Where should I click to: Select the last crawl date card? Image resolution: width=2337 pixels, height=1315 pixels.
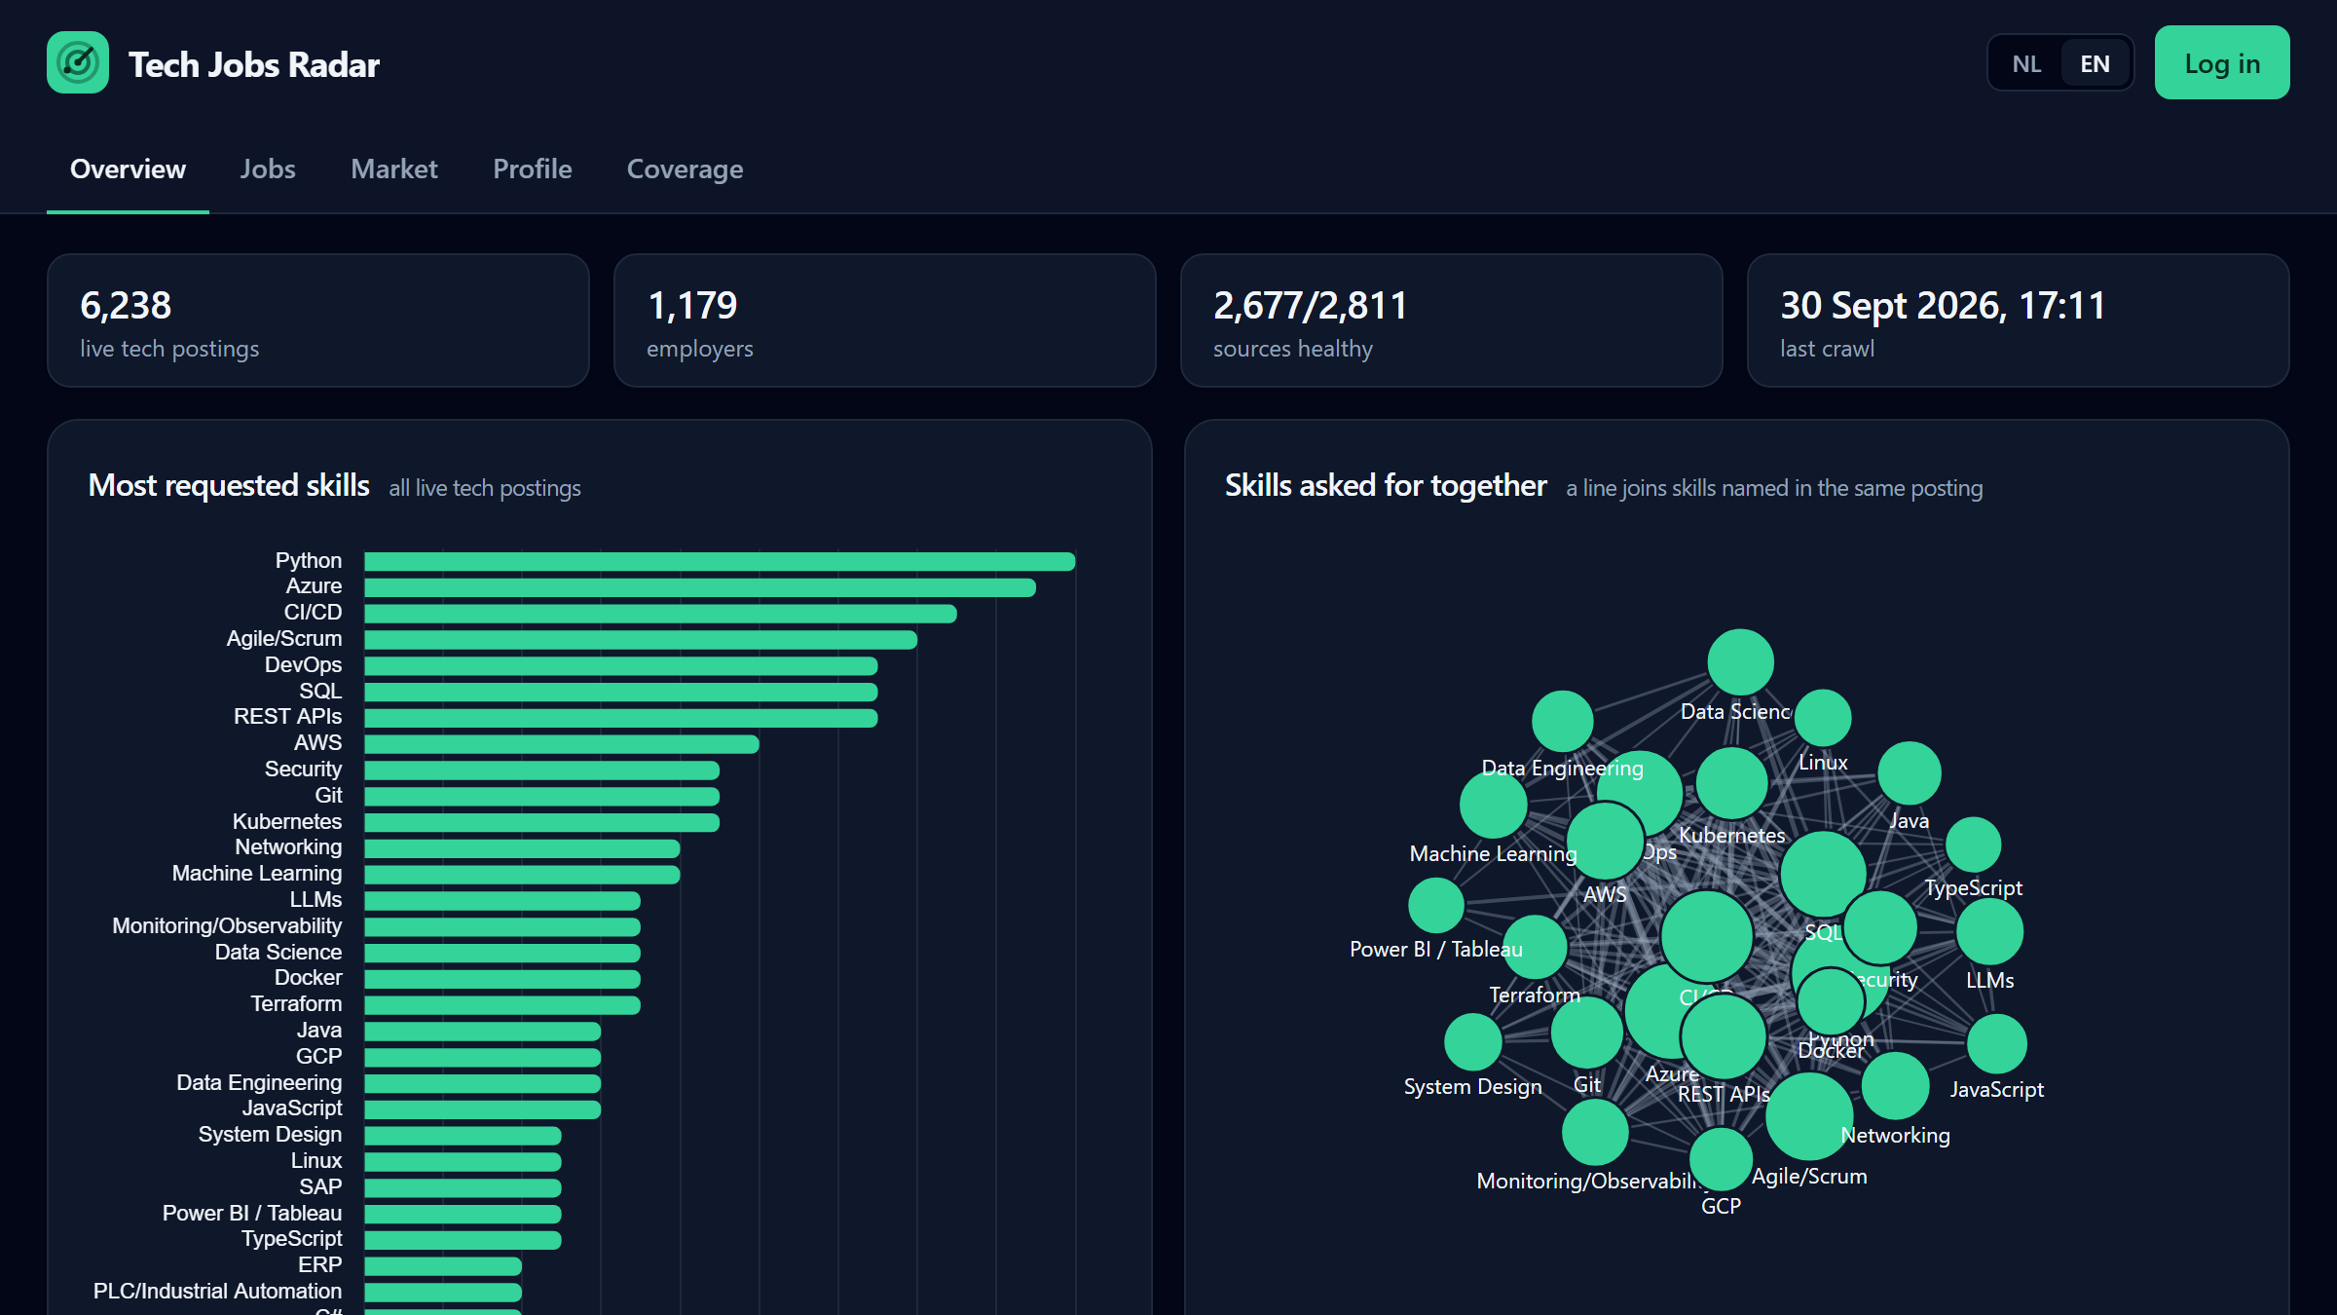2019,320
